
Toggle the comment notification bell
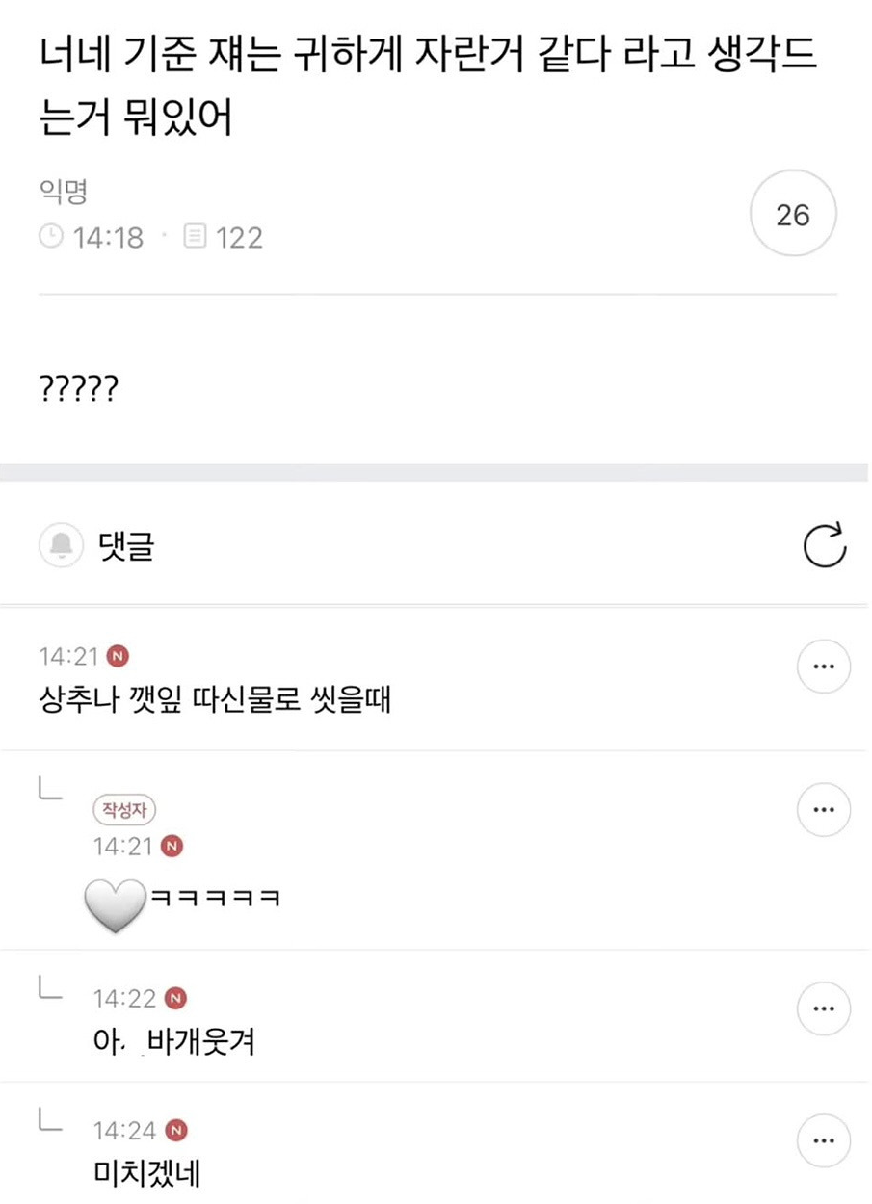pyautogui.click(x=62, y=546)
